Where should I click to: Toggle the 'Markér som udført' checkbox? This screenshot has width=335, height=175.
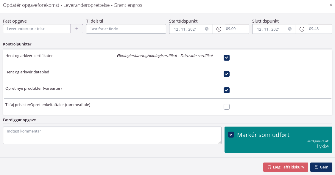[x=231, y=135]
